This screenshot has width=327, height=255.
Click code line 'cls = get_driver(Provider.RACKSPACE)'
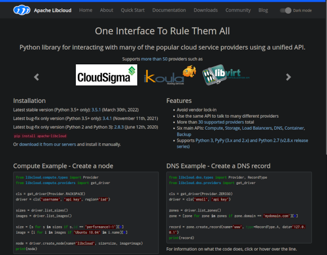(51, 194)
